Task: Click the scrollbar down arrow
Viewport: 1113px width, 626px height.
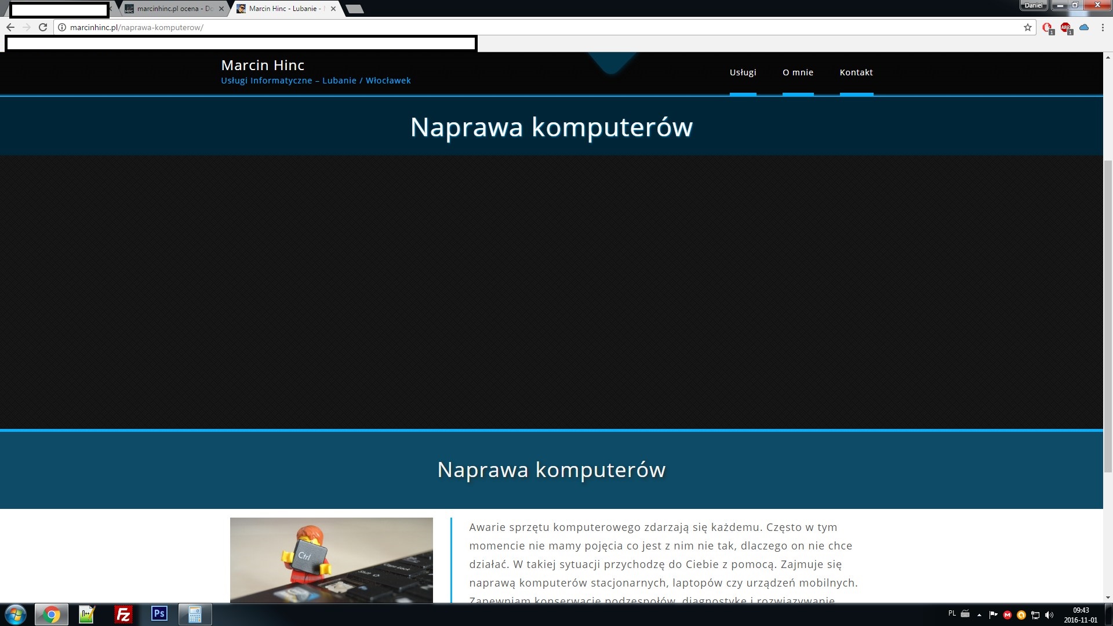Action: pos(1108,598)
